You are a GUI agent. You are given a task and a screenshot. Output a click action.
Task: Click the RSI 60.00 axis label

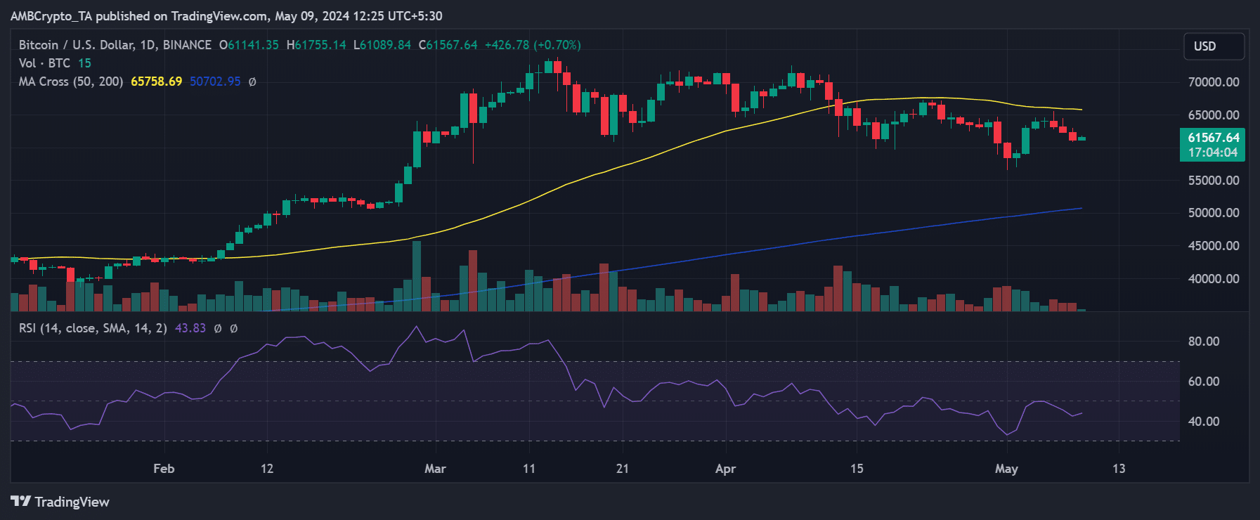pos(1204,382)
